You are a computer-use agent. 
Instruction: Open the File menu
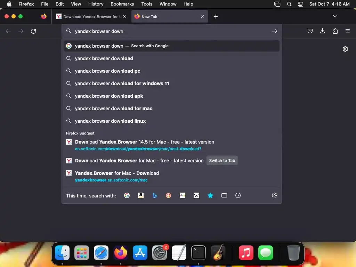[45, 4]
